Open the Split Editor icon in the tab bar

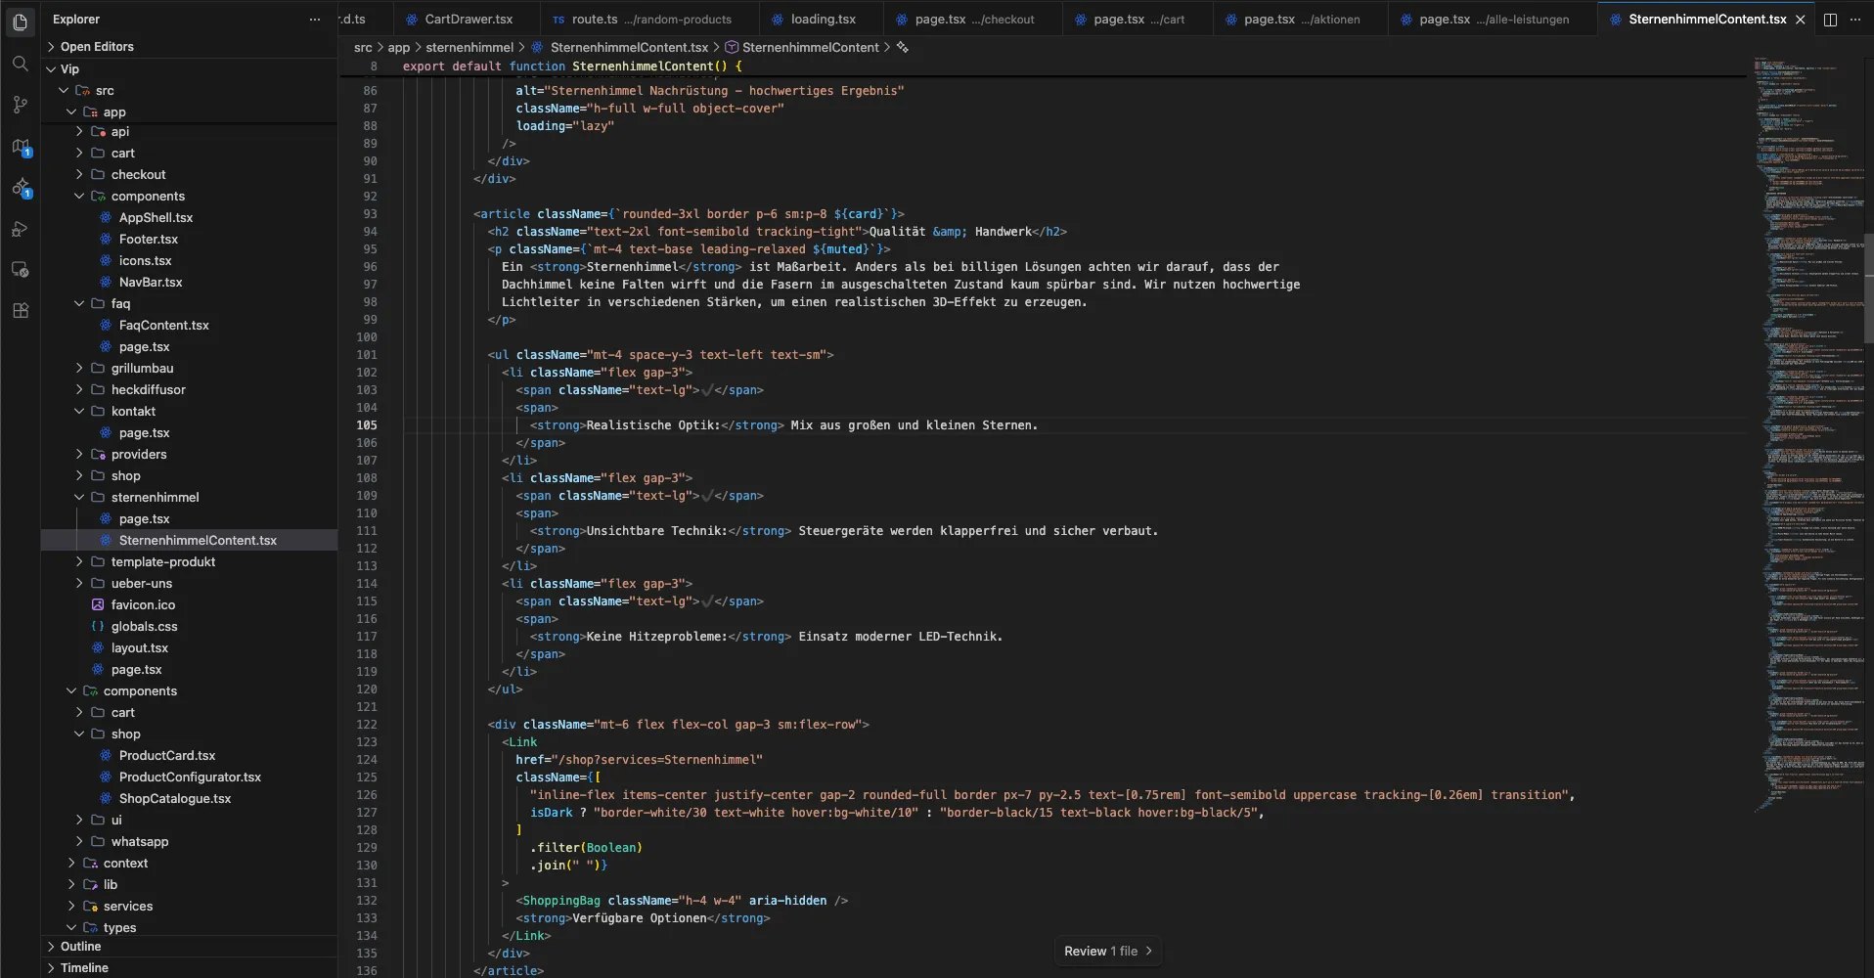(1831, 19)
